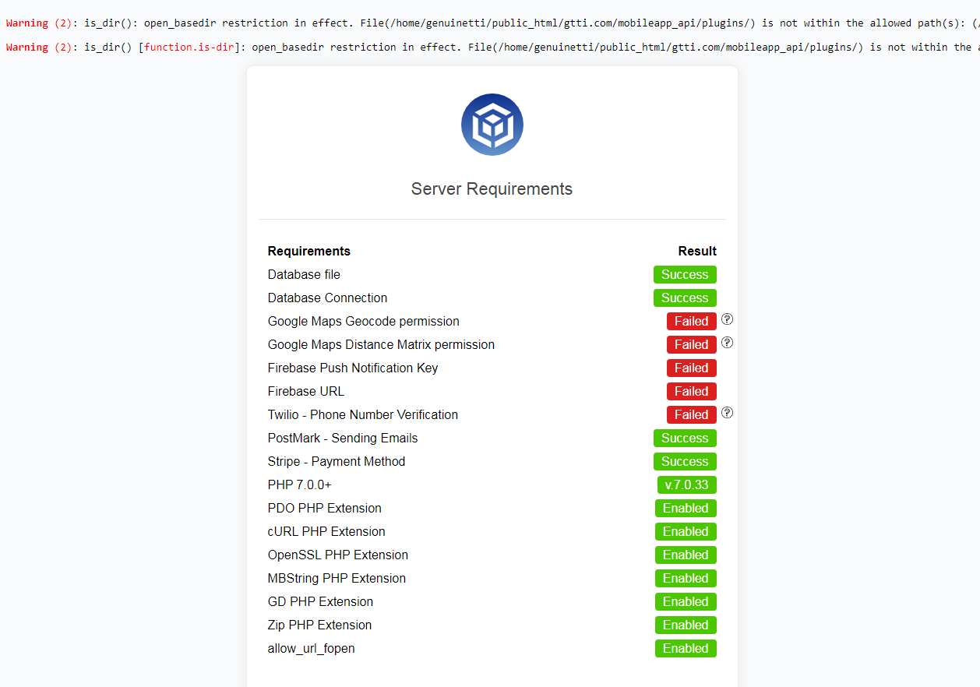This screenshot has width=980, height=687.
Task: Click Enabled badge for OpenSSL PHP Extension
Action: [686, 555]
